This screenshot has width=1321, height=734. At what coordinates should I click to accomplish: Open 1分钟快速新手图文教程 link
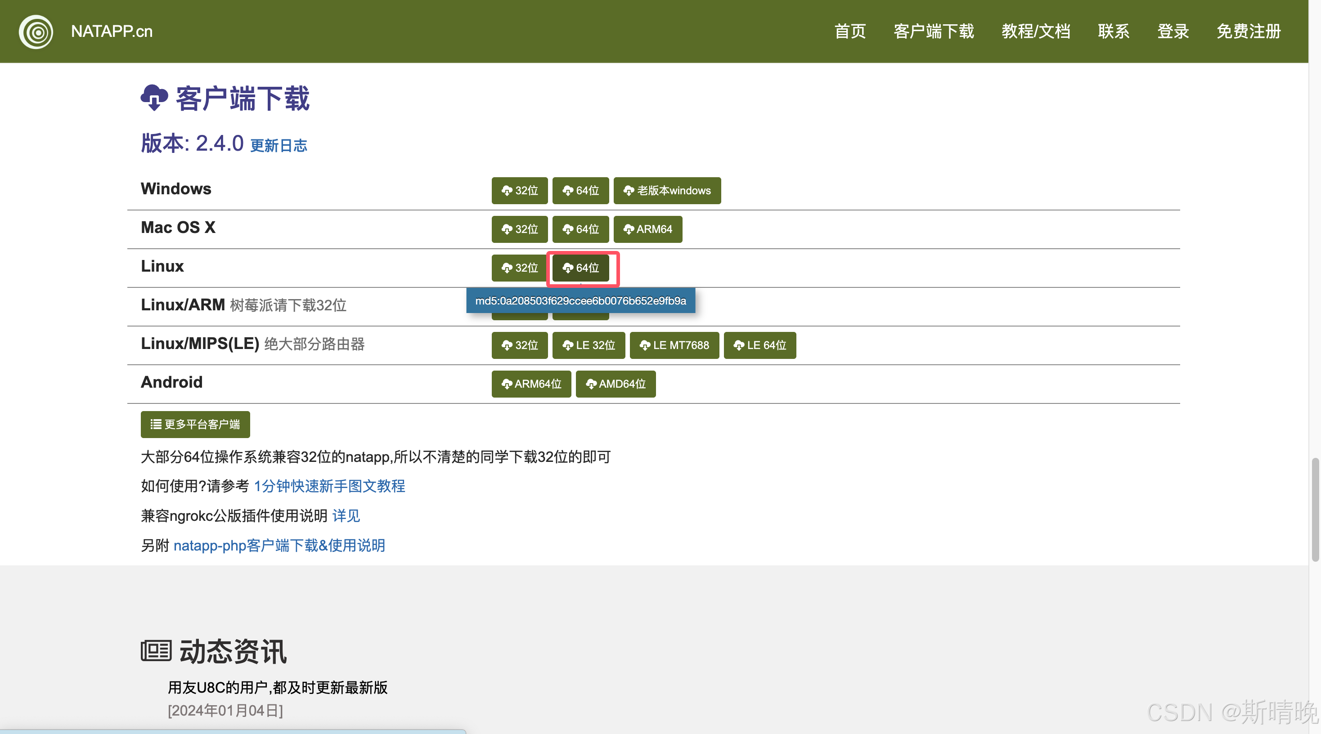coord(329,486)
